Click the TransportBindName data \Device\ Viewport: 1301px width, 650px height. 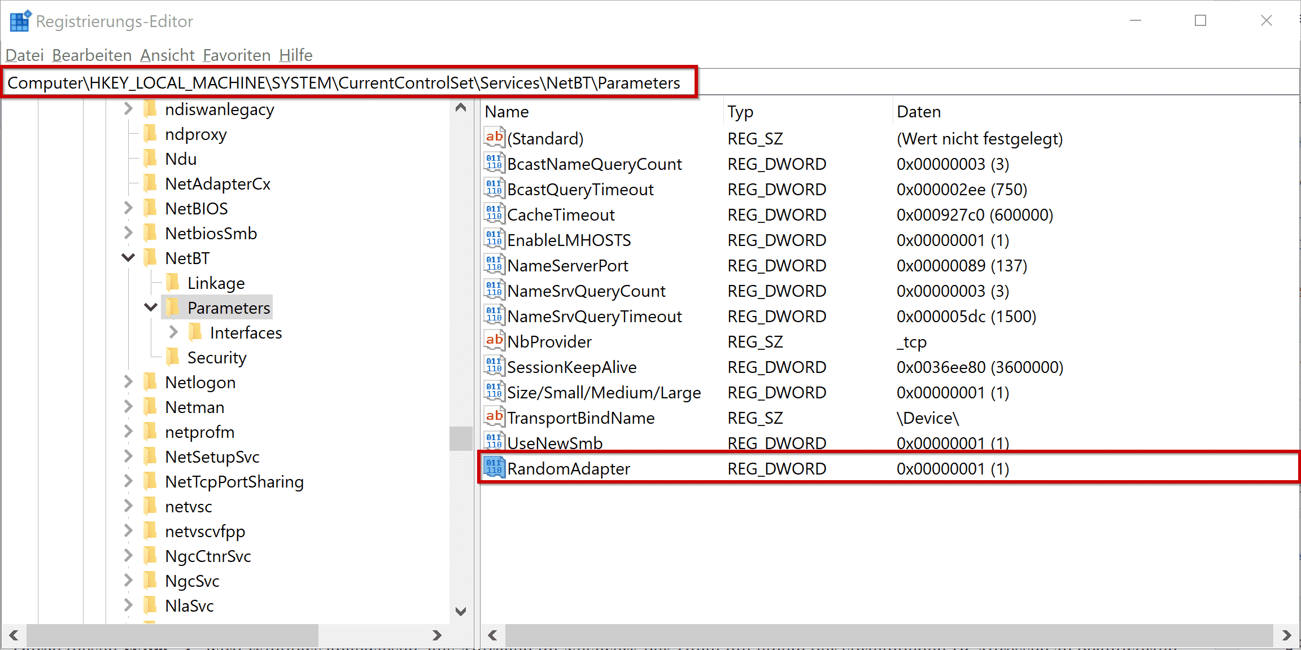928,418
